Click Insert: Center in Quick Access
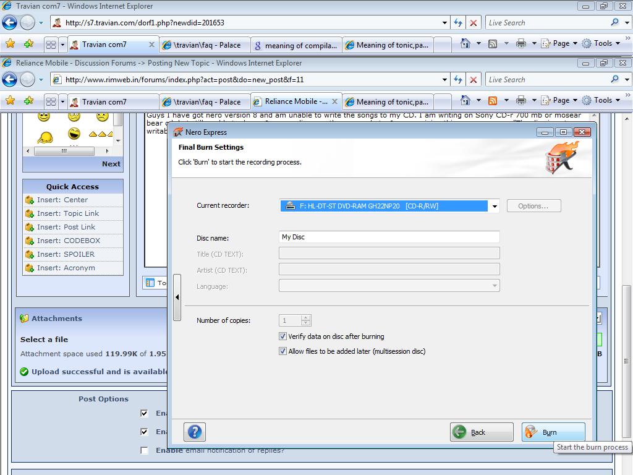The image size is (633, 475). click(x=62, y=200)
